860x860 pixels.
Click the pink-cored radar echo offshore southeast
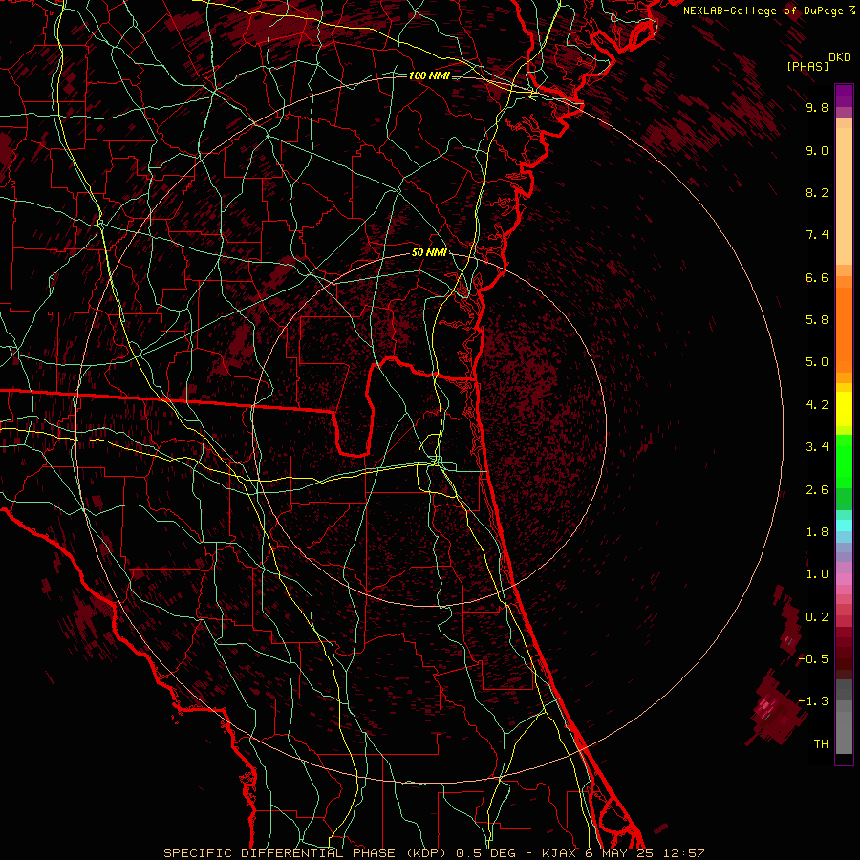point(774,710)
